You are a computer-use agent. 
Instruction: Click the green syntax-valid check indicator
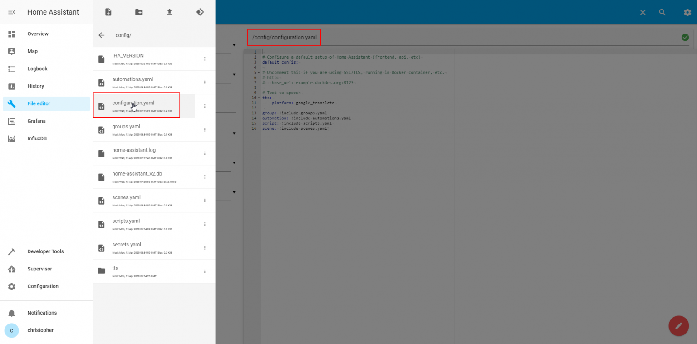[685, 37]
